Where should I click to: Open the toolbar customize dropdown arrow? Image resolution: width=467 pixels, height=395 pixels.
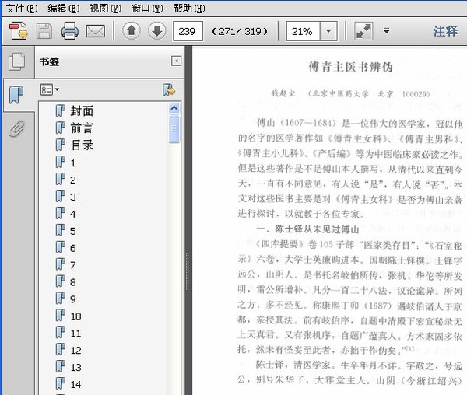point(386,31)
